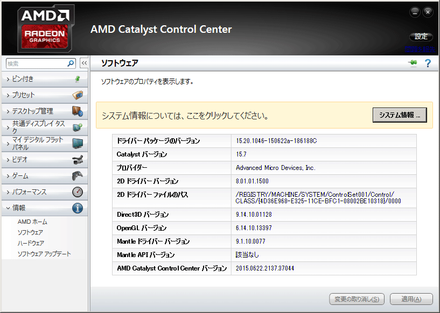Select the value 9.1.10.0077
Image resolution: width=440 pixels, height=313 pixels.
[250, 241]
